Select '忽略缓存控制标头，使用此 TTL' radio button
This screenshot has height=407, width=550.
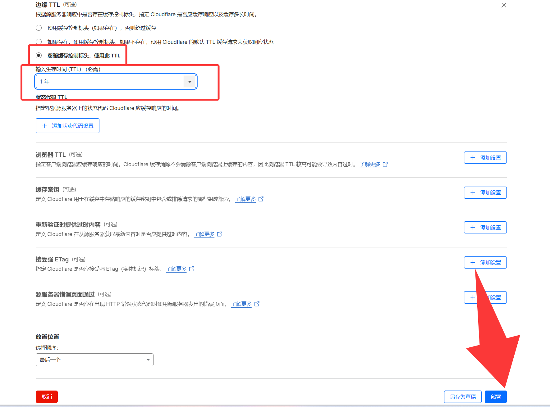point(39,56)
